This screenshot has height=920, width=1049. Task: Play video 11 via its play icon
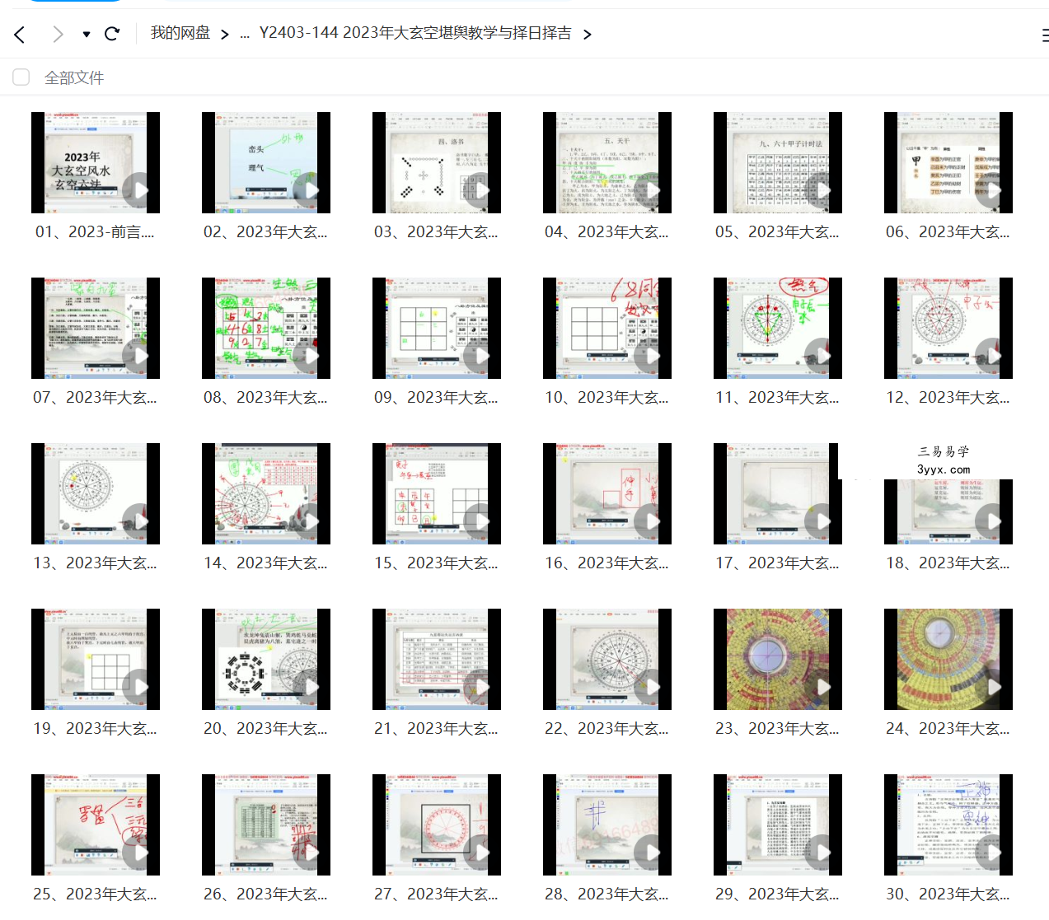pyautogui.click(x=822, y=356)
